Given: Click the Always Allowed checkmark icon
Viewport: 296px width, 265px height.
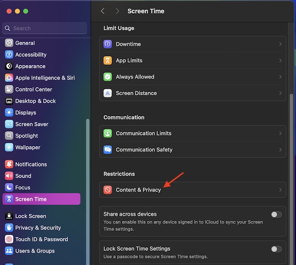Looking at the screenshot, I should (107, 77).
